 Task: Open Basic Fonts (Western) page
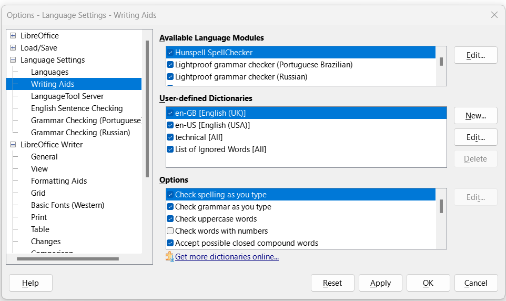point(67,205)
